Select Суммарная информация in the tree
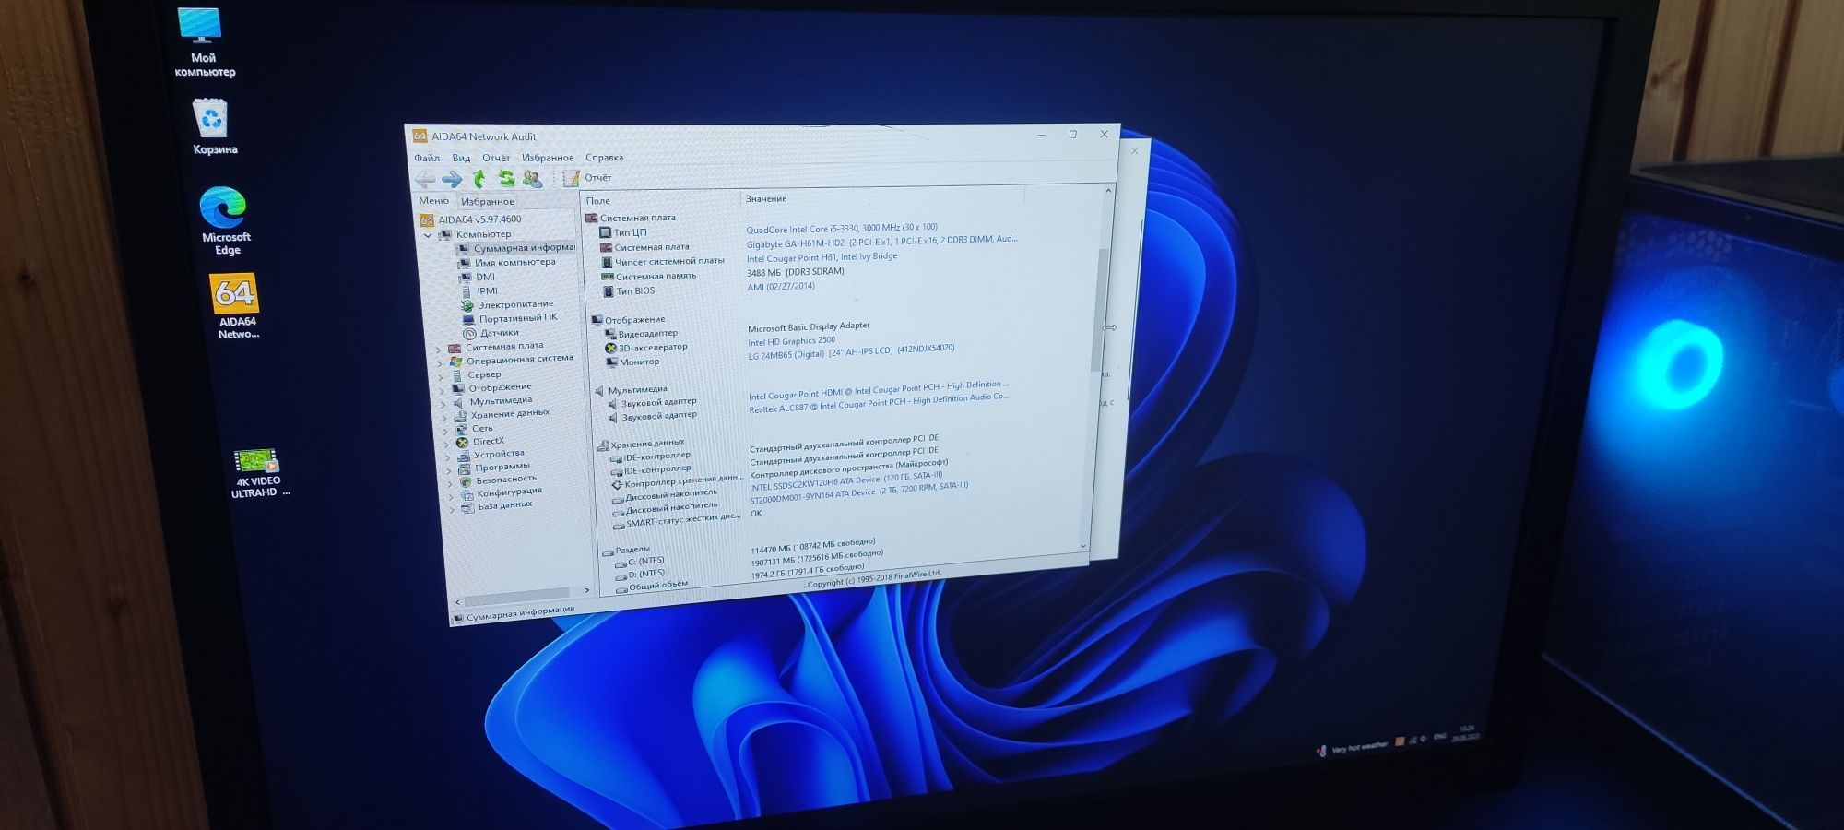Viewport: 1844px width, 830px height. [x=516, y=248]
